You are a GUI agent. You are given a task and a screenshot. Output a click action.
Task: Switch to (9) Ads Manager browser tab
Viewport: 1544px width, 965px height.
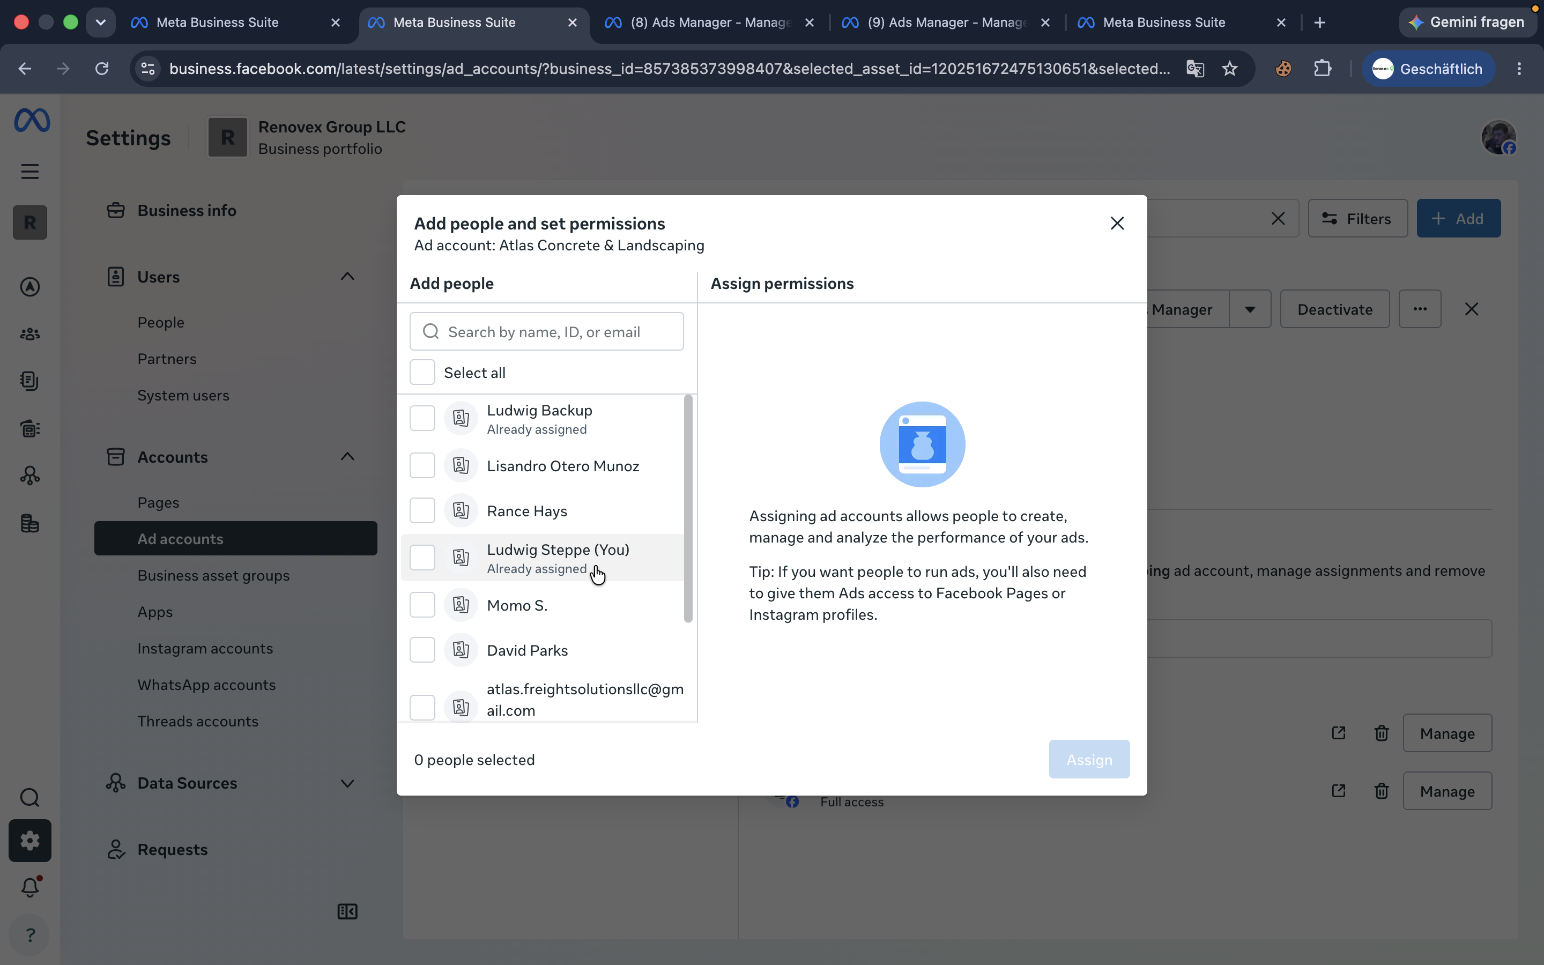click(946, 23)
